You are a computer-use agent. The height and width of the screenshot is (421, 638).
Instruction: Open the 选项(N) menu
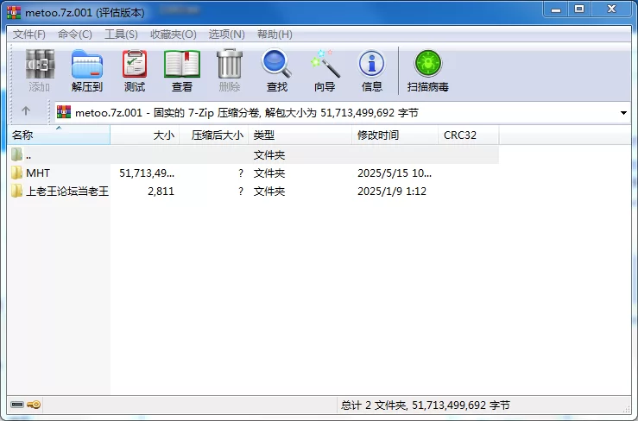pos(227,35)
